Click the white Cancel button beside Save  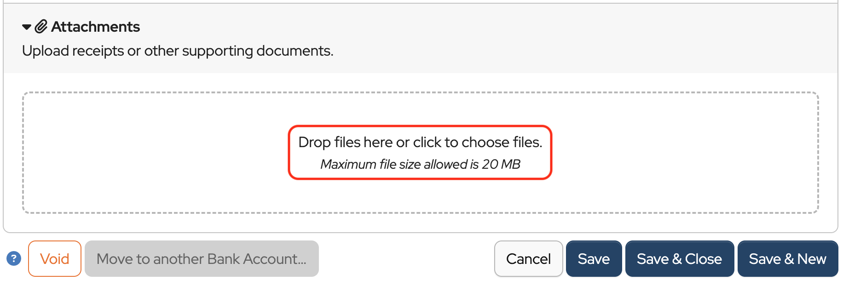528,259
